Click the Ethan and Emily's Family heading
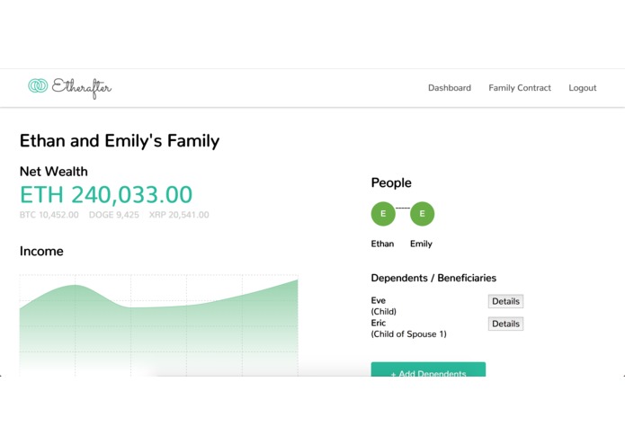 pyautogui.click(x=120, y=141)
